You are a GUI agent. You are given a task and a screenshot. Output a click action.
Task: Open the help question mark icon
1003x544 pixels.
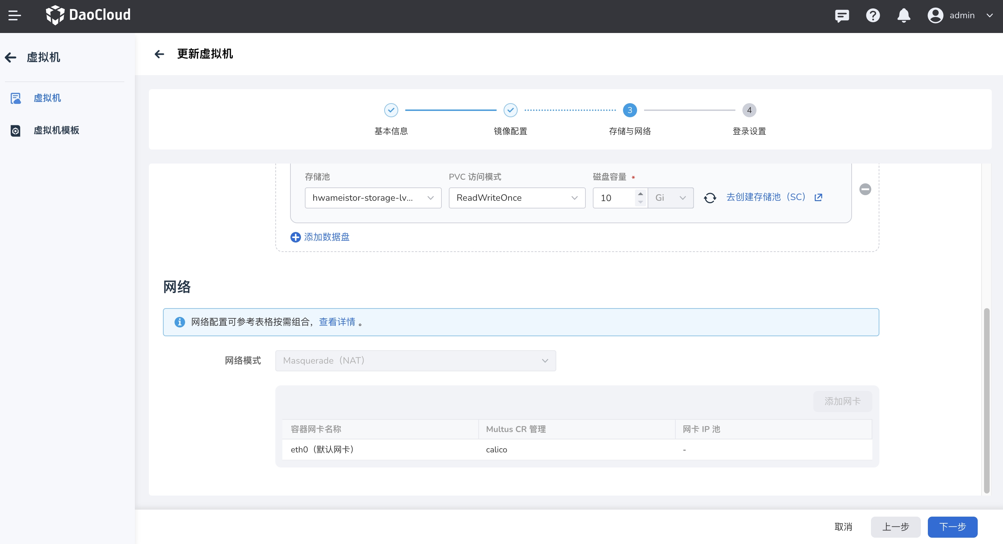(873, 15)
